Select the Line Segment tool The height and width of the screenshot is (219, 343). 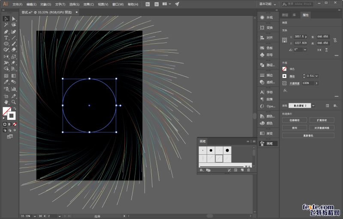click(14, 38)
